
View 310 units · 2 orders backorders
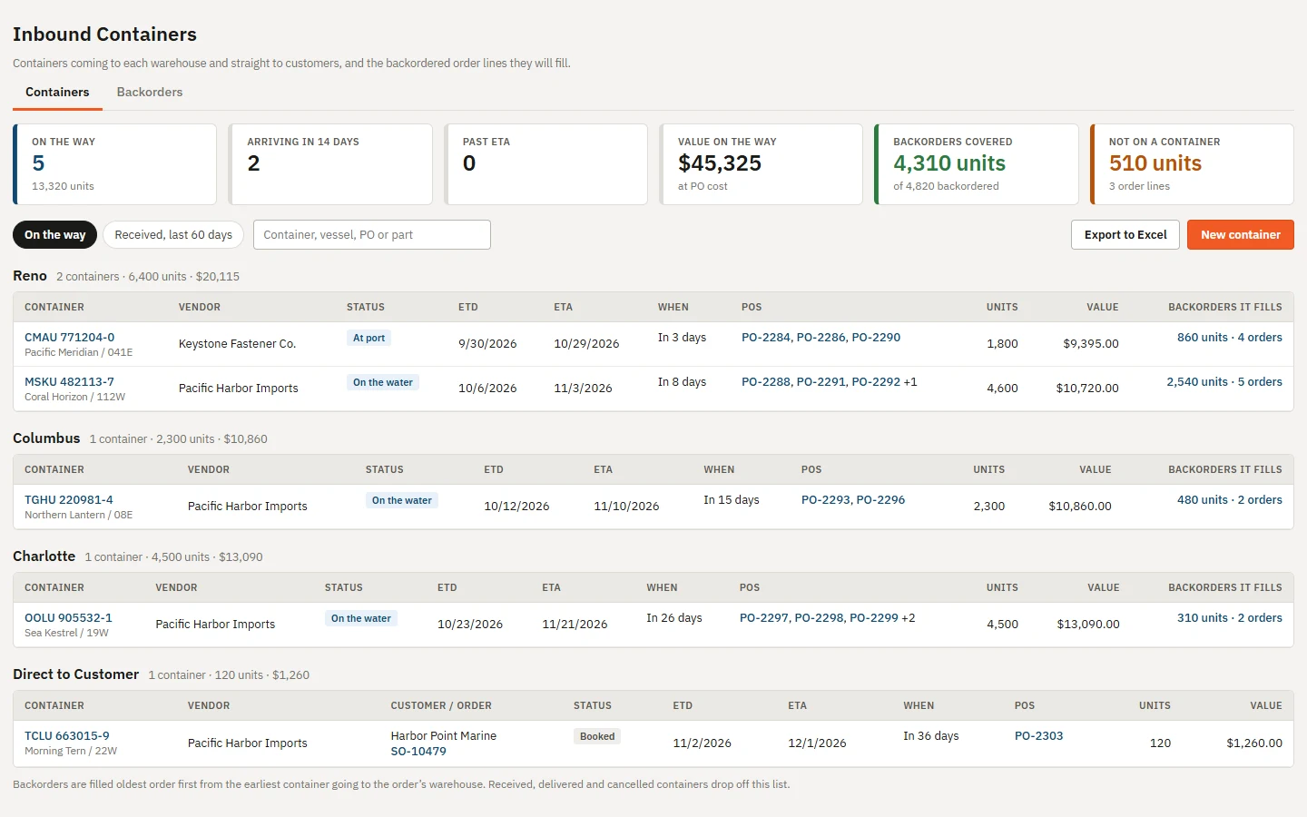click(x=1230, y=618)
